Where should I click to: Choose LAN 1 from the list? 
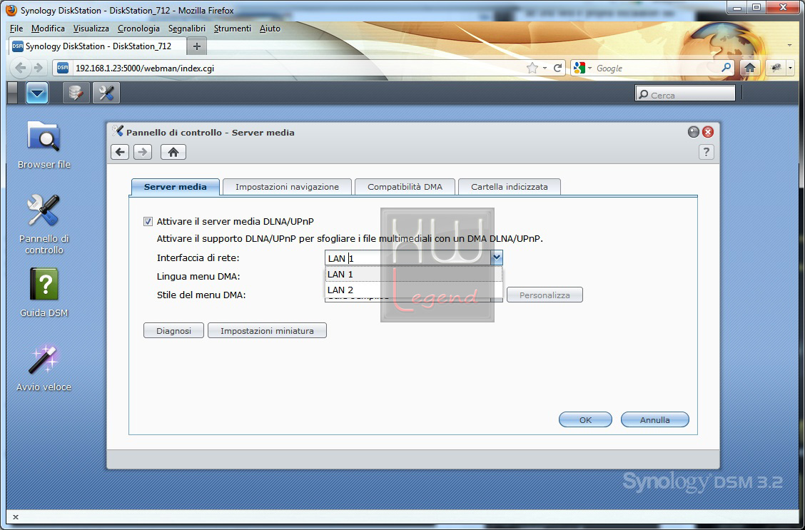tap(414, 275)
